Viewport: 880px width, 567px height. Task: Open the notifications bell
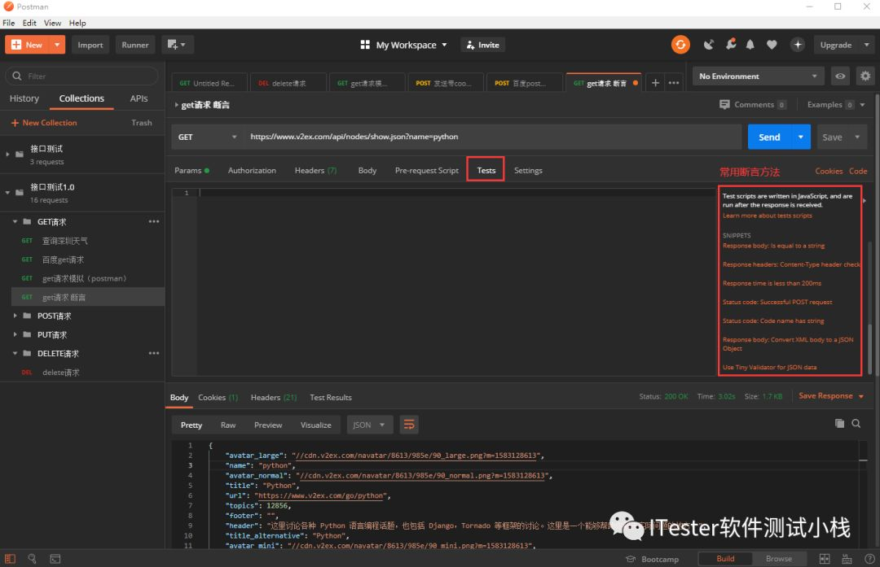tap(750, 45)
